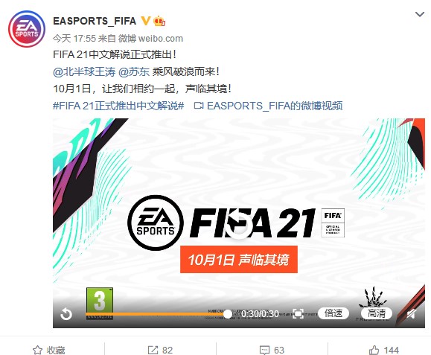Repost the post with 82 shares

(x=160, y=350)
